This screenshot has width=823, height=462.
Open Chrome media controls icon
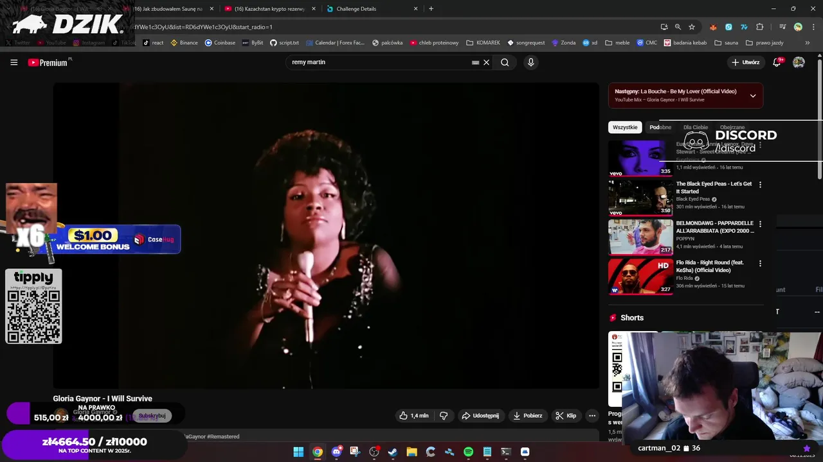(782, 27)
